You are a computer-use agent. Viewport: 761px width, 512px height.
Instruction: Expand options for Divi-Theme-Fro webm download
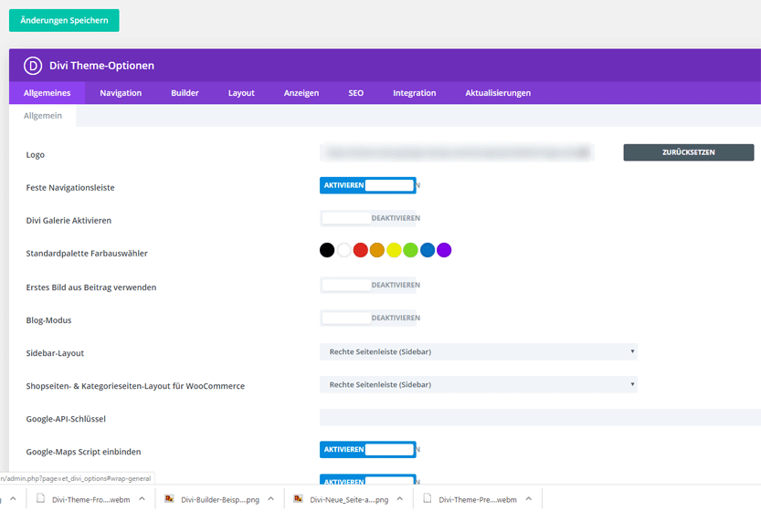point(143,498)
